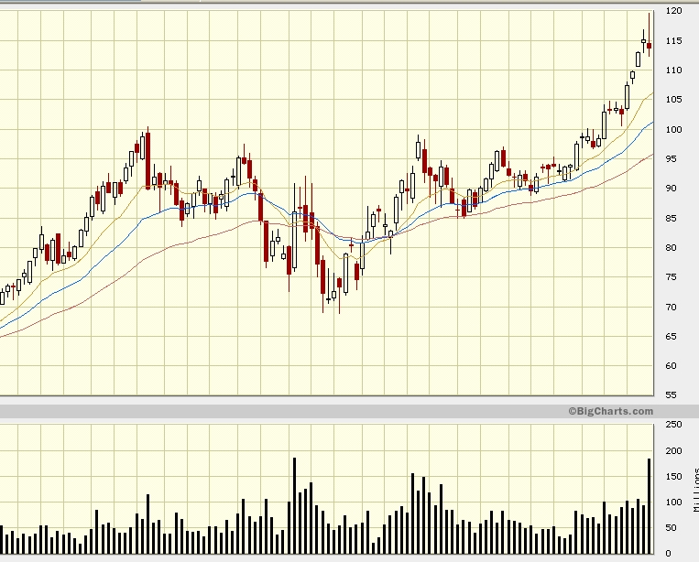Click the dark red moving average's right end
699x562 pixels.
[650, 156]
